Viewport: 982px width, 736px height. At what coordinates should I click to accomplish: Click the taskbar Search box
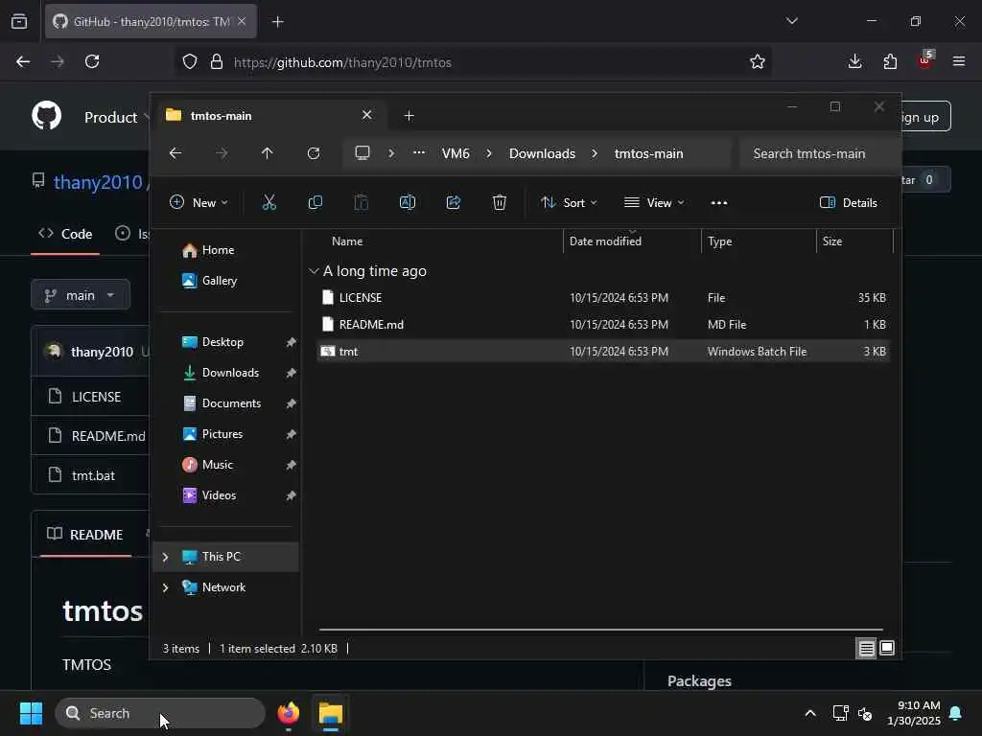160,713
